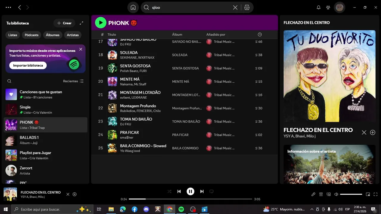Pause the current song
The width and height of the screenshot is (381, 214).
coord(190,191)
